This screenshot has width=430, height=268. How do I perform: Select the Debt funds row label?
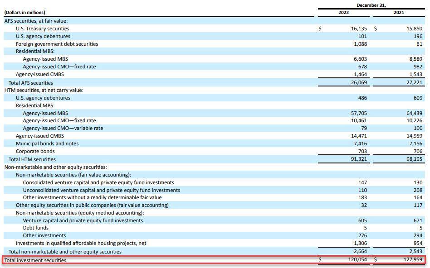tap(35, 228)
